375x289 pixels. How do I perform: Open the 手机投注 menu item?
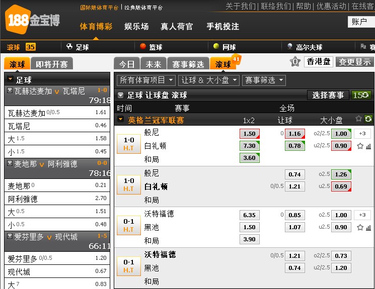click(x=222, y=26)
